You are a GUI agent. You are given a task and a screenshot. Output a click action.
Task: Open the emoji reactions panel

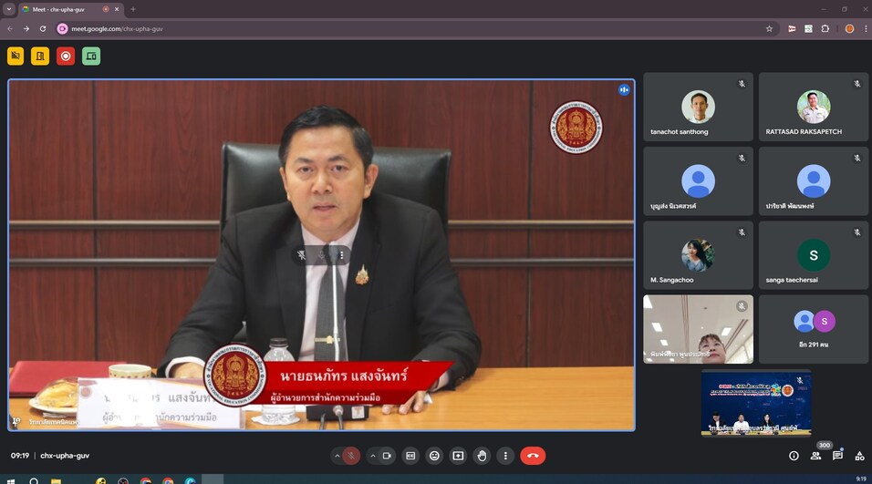point(434,456)
